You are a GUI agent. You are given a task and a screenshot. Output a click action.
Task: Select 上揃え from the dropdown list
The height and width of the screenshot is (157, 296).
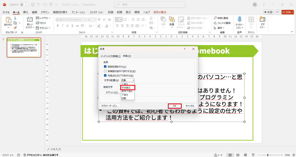(x=128, y=84)
